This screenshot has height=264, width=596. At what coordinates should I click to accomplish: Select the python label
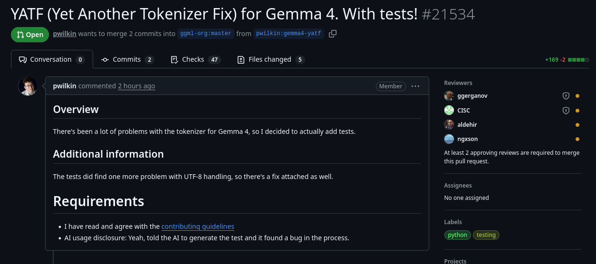pyautogui.click(x=458, y=235)
